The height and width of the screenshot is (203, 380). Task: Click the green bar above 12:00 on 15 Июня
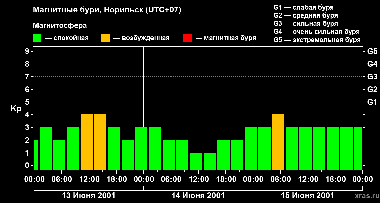306,148
